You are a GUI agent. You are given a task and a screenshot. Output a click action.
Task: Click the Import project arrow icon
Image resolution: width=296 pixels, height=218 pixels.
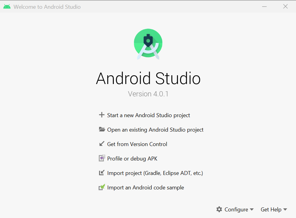pos(102,173)
